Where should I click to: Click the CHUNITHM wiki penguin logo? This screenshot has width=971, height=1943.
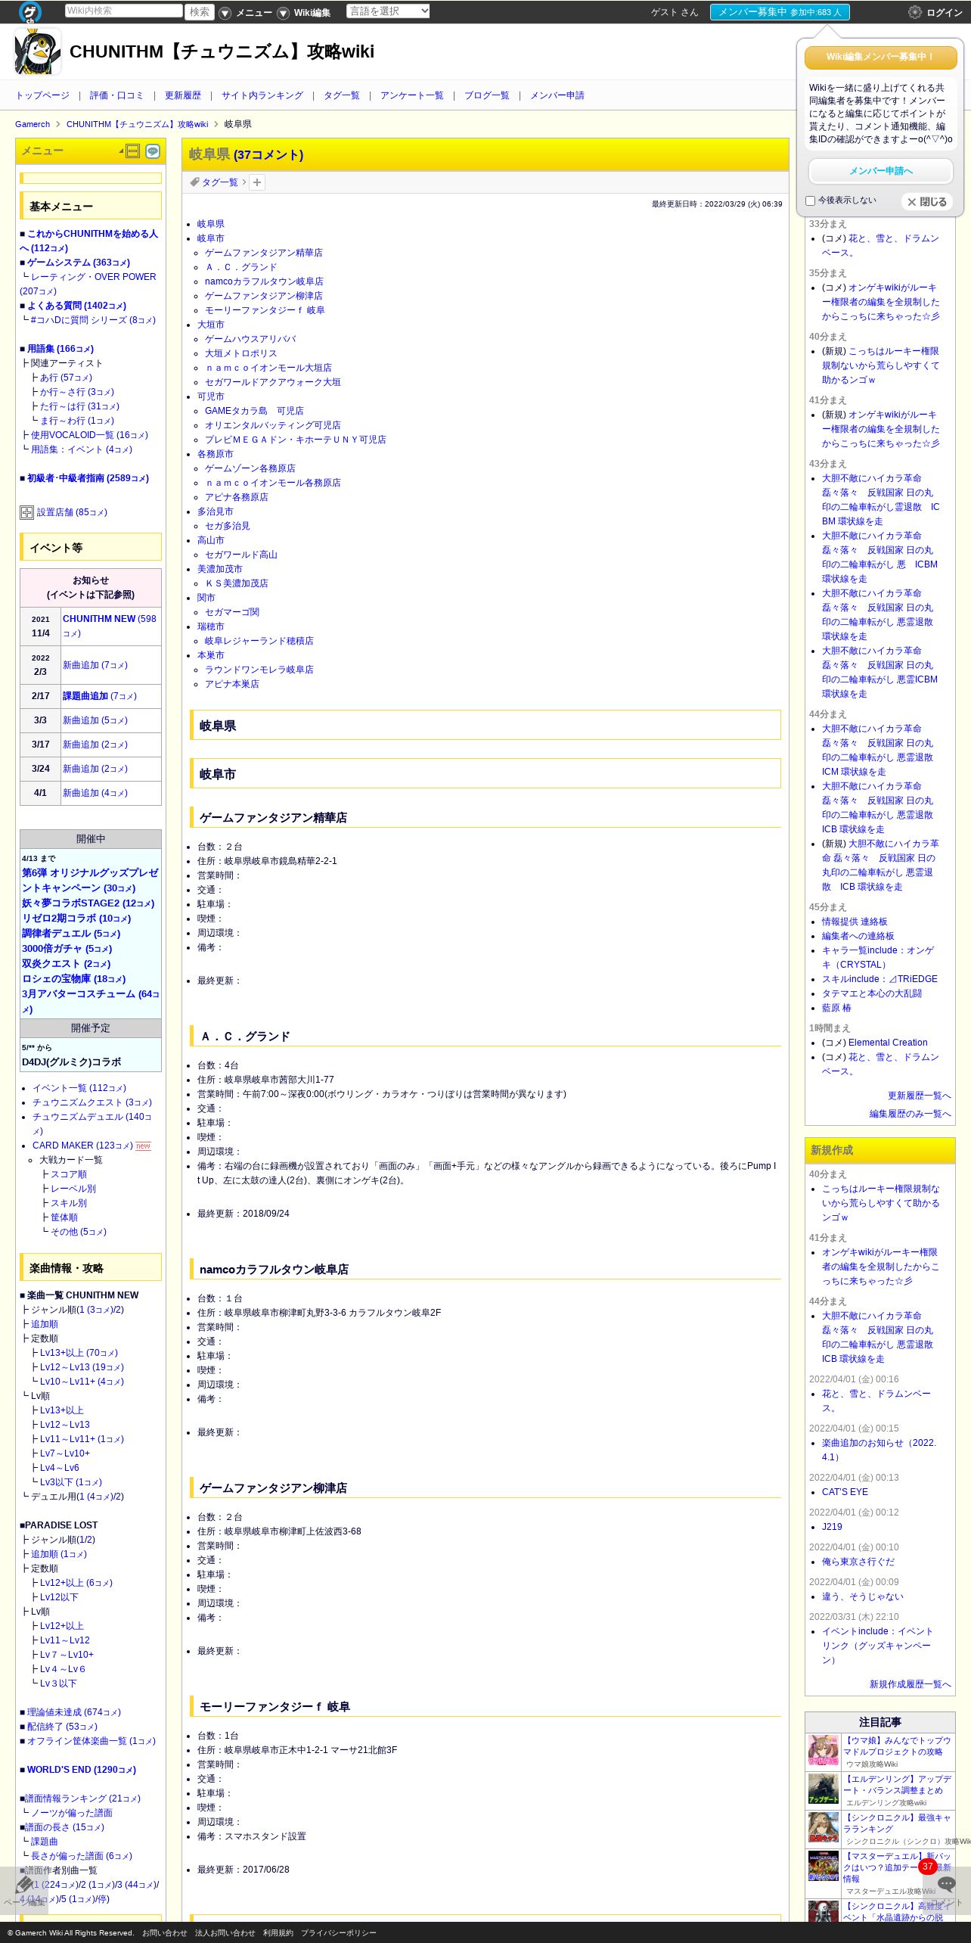point(38,51)
